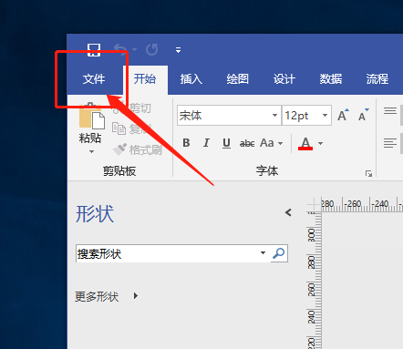Toggle strikethrough abc formatting

(x=247, y=143)
